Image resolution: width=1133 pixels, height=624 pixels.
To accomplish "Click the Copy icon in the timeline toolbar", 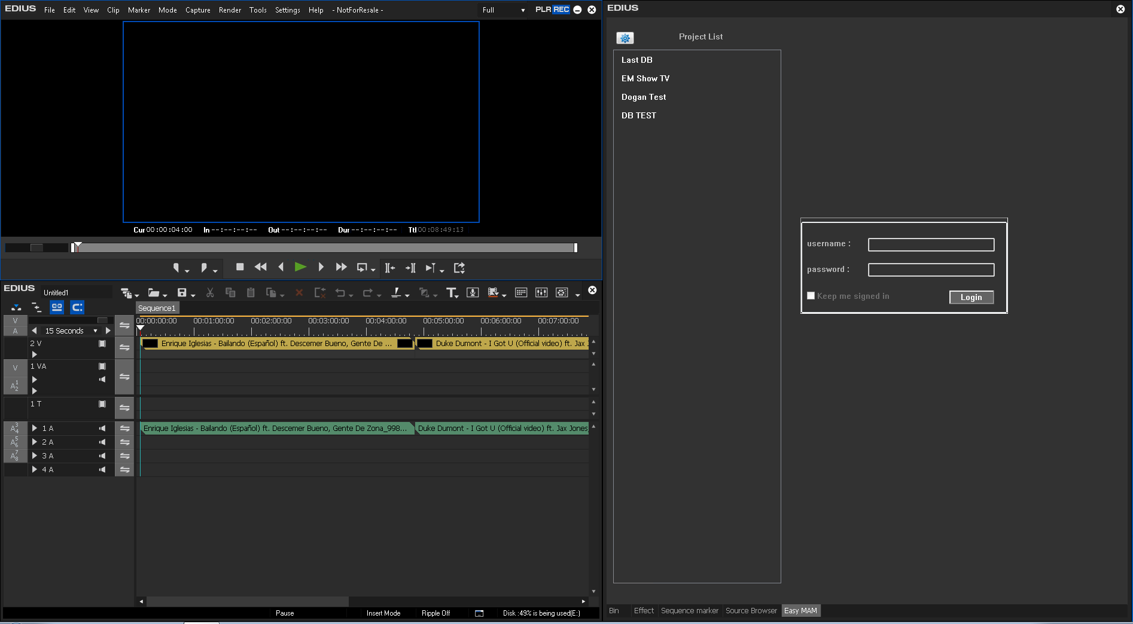I will (230, 292).
